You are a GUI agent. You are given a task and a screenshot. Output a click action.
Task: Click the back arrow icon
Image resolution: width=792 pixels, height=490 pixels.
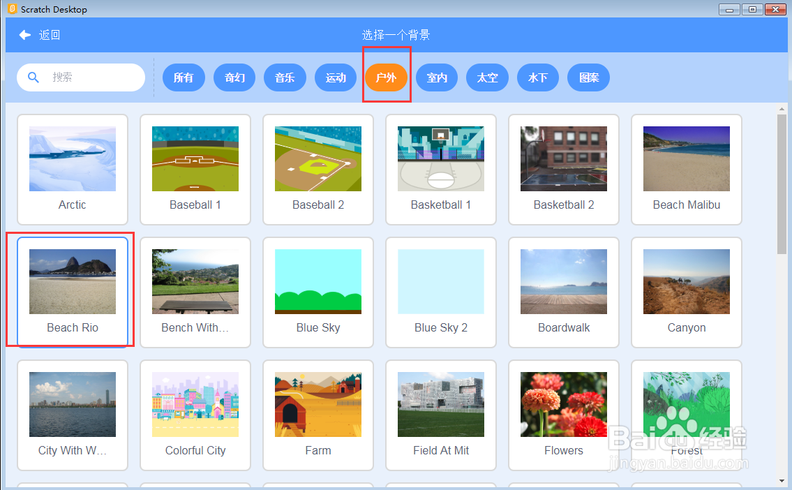pos(24,35)
